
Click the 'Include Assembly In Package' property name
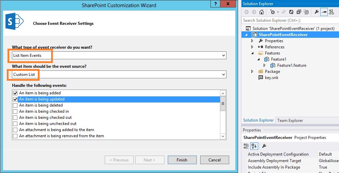(x=274, y=167)
